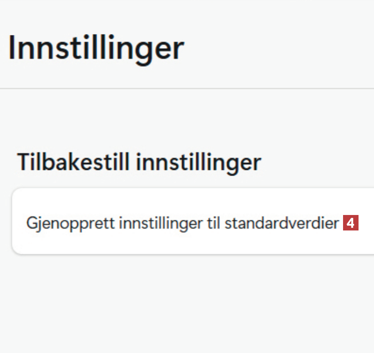The width and height of the screenshot is (374, 353).
Task: Click the red badge numbered 4
Action: pyautogui.click(x=351, y=223)
